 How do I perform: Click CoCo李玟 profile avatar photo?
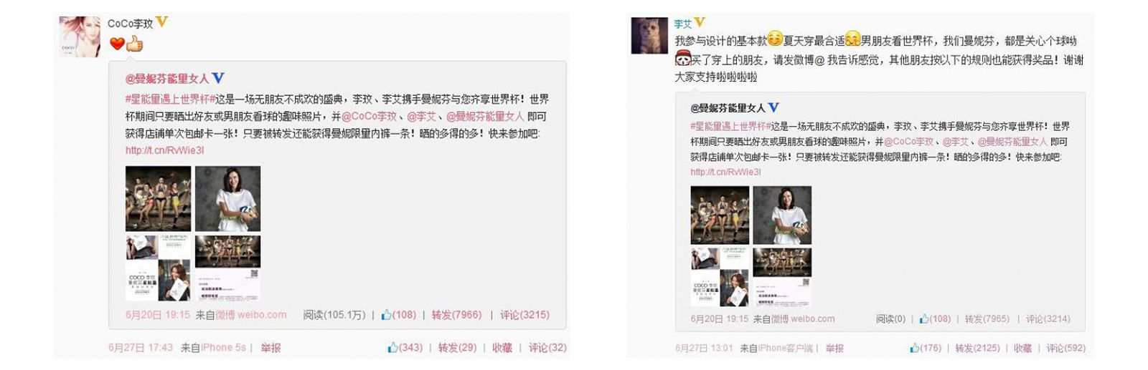click(x=79, y=36)
